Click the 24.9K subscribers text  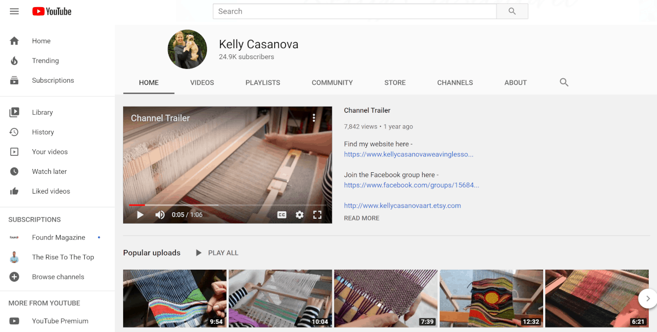pos(246,57)
